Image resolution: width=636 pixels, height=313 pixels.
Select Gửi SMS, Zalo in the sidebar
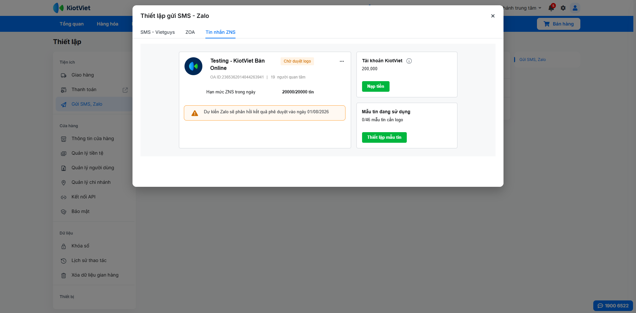pos(94,104)
